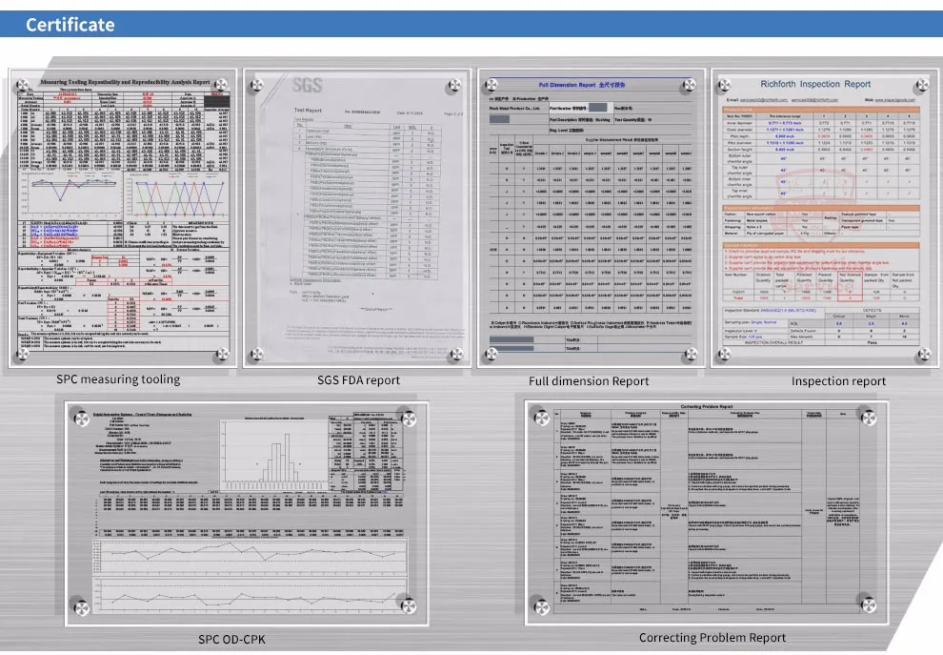The image size is (943, 655).
Task: Click the "SPC measuring tooling" caption
Action: tap(118, 379)
